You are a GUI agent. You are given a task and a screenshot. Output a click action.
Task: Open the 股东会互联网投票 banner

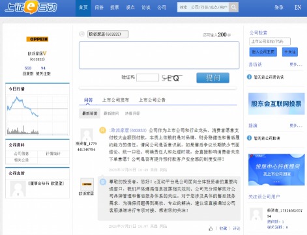click(276, 104)
